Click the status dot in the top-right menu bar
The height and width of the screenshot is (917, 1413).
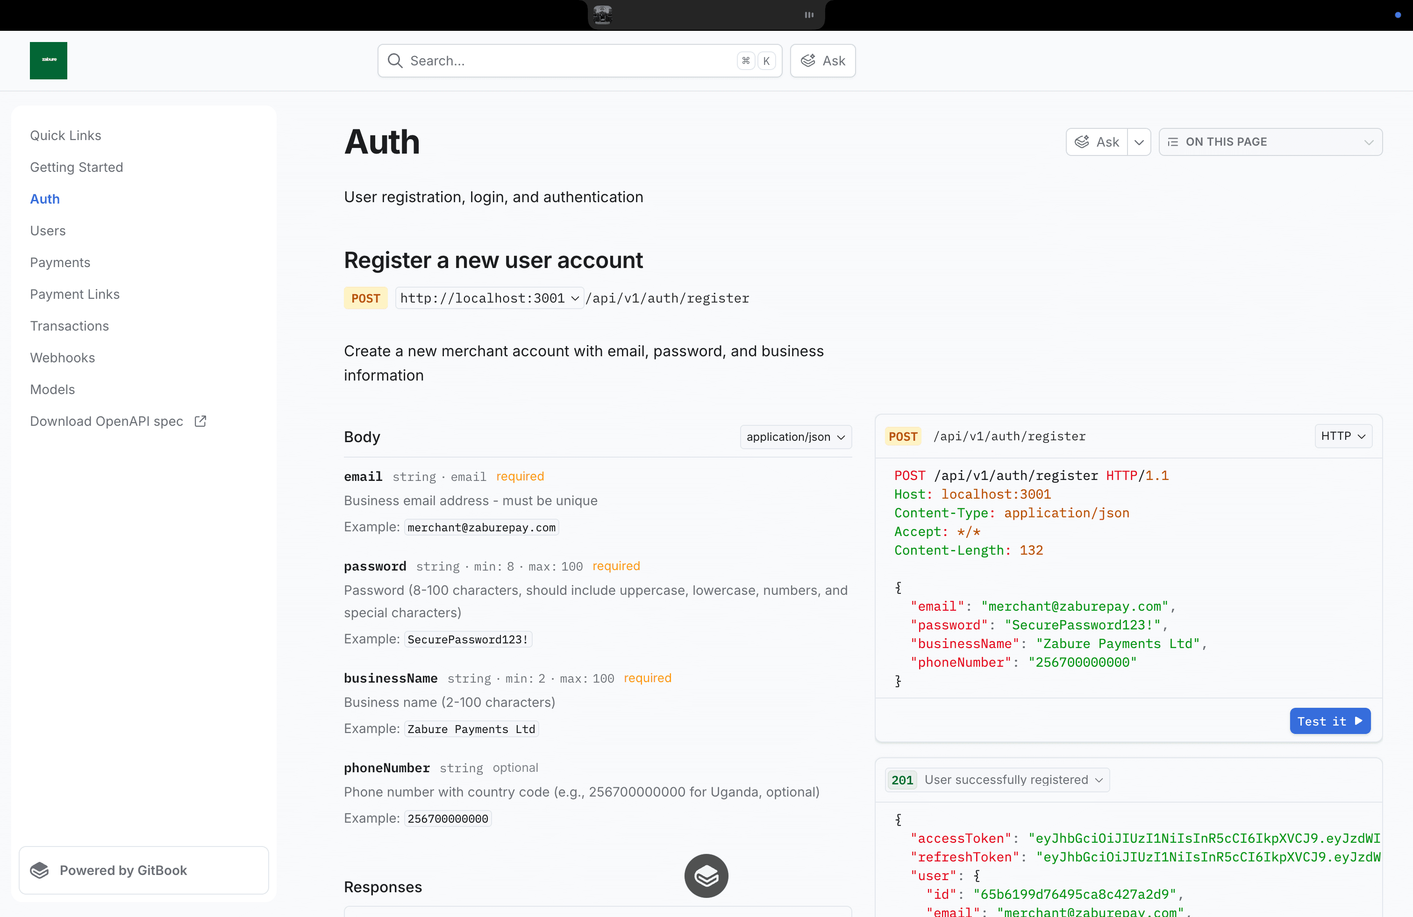coord(1397,15)
